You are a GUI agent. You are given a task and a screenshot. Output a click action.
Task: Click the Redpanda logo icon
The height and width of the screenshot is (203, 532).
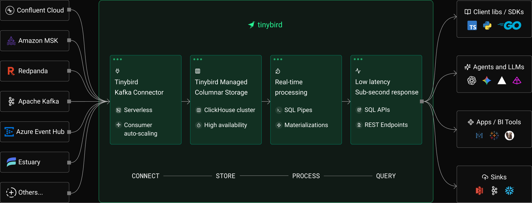pyautogui.click(x=11, y=71)
